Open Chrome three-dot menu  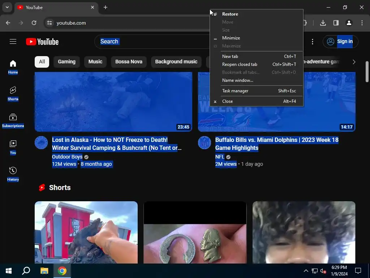pyautogui.click(x=362, y=23)
